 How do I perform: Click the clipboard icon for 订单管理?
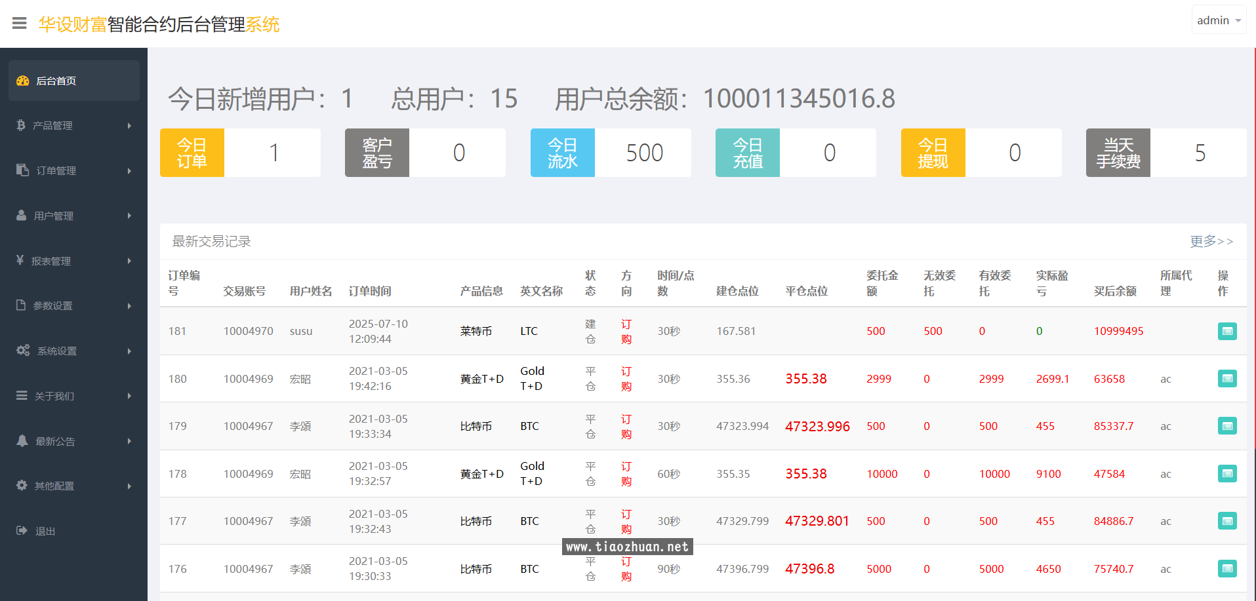pos(22,170)
